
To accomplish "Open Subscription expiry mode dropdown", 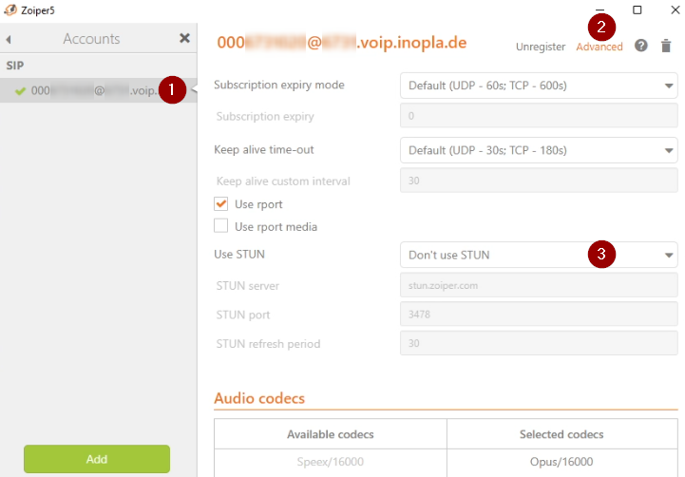I will point(539,86).
